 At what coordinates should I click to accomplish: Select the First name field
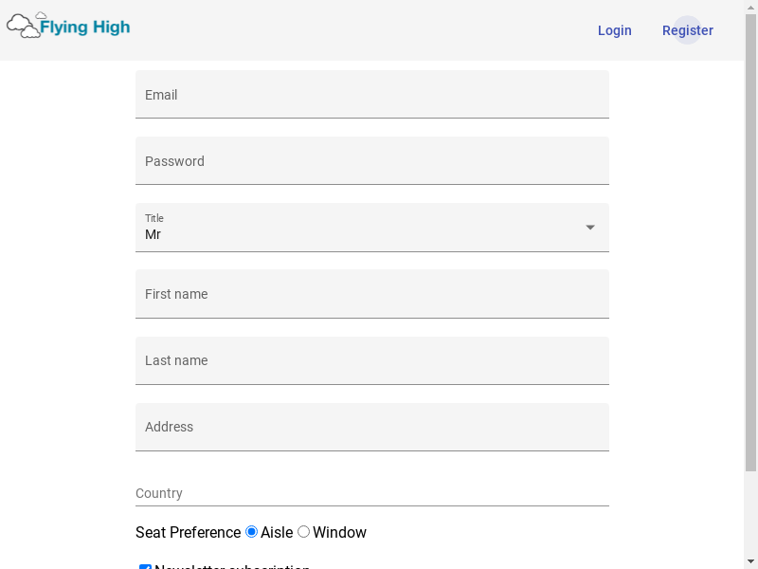pos(372,294)
